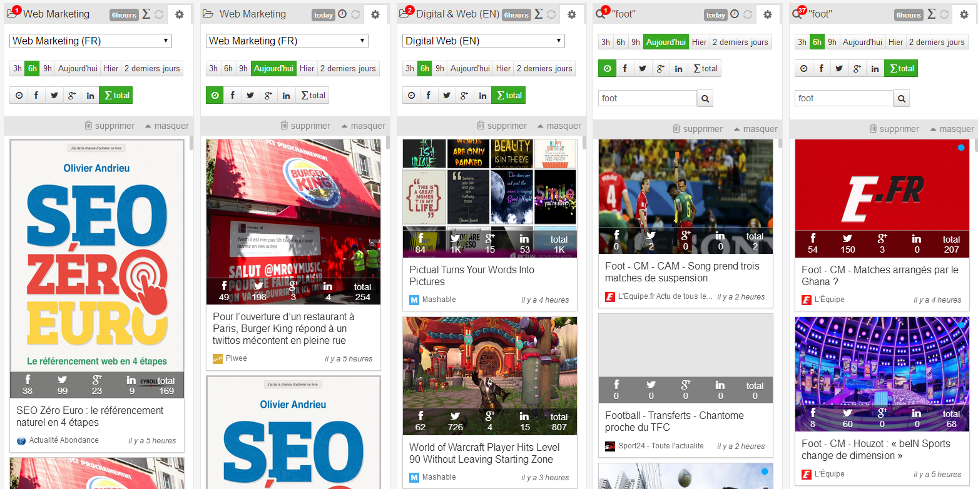Sort today Web Marketing column by Google+

click(268, 95)
